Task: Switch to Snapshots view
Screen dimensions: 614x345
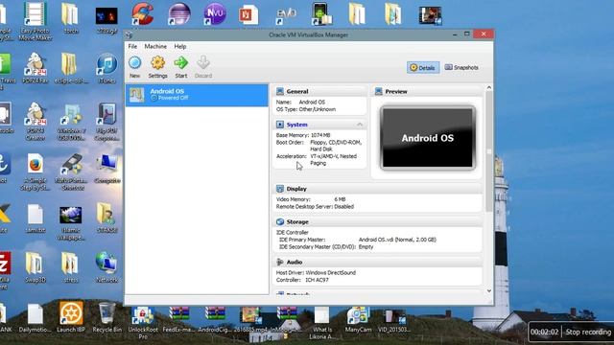Action: [x=461, y=68]
